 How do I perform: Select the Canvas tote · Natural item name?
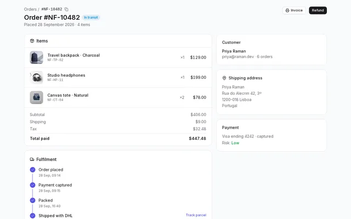[x=68, y=95]
